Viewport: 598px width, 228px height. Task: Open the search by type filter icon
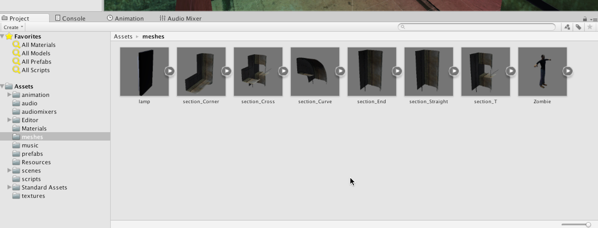click(567, 27)
